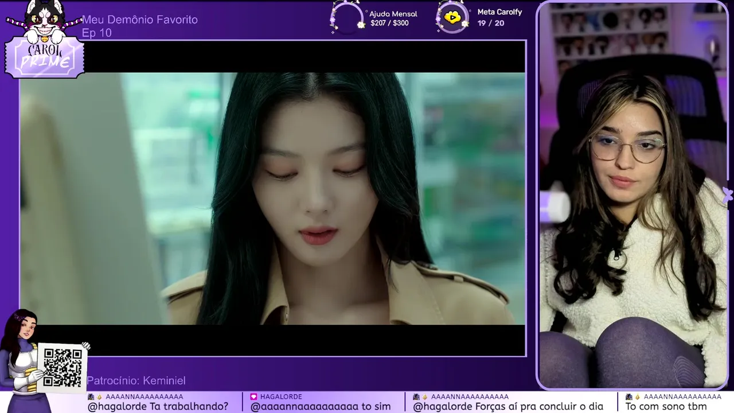Click the chat message '@hagalorde Ta trabalhando?'
The height and width of the screenshot is (413, 734).
158,406
